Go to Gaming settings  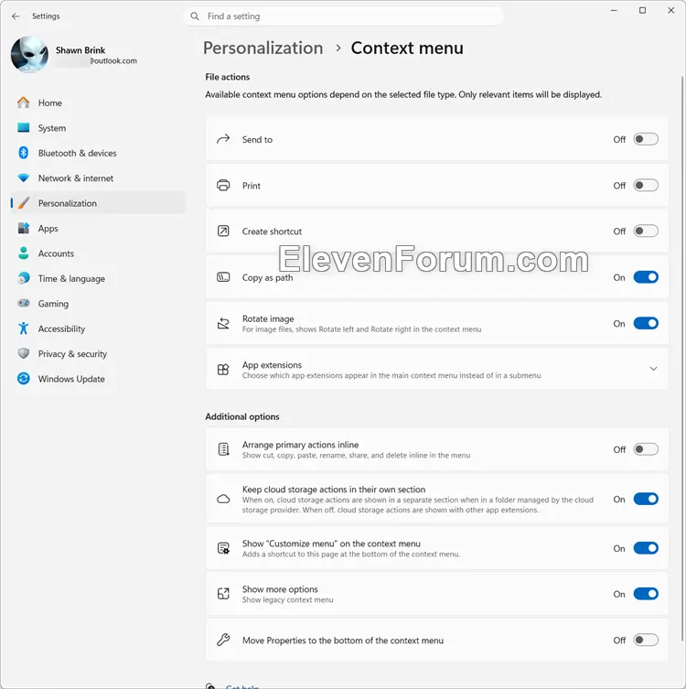pyautogui.click(x=99, y=303)
